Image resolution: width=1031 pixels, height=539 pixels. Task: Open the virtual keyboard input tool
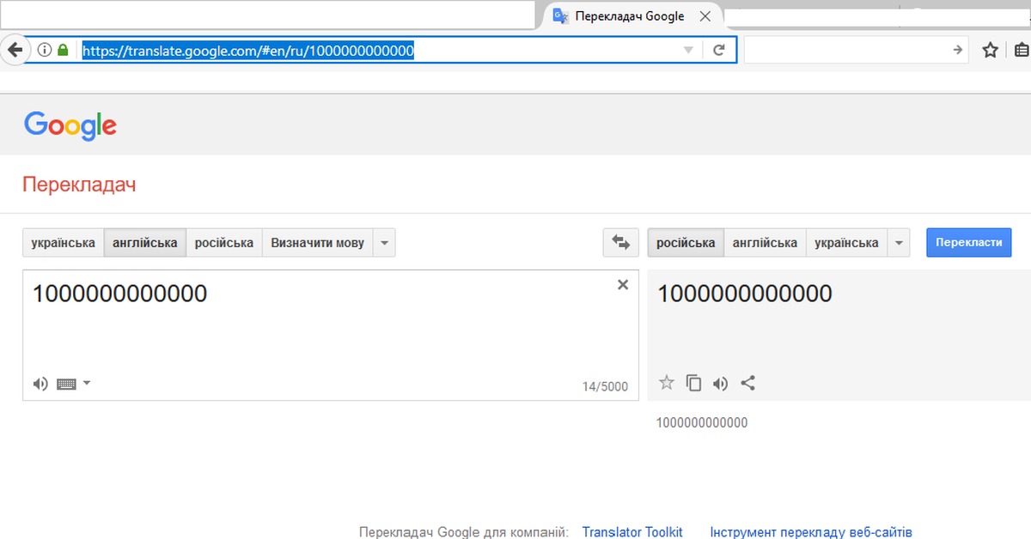point(67,384)
